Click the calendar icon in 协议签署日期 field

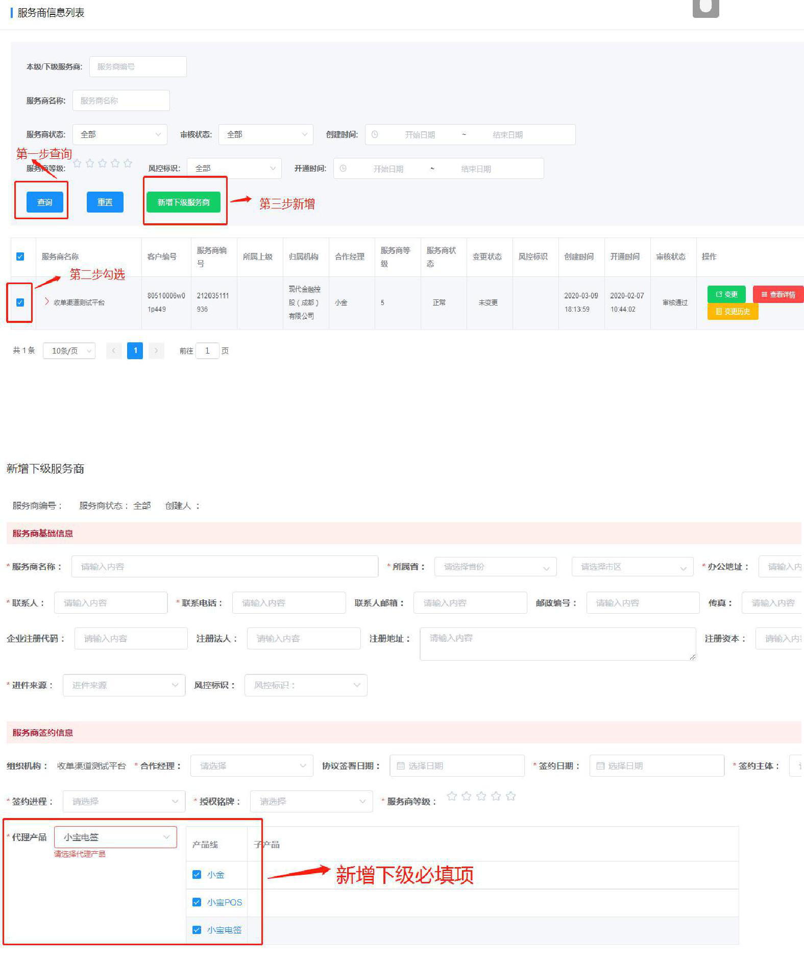(x=401, y=766)
